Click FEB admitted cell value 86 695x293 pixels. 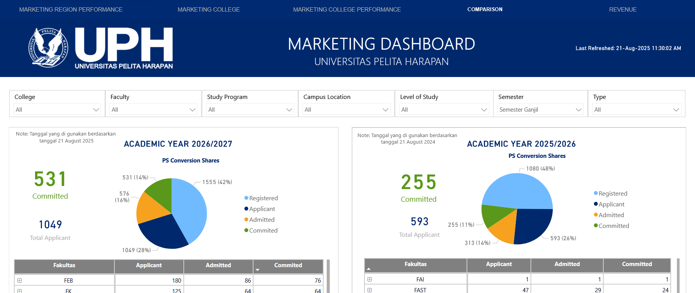[x=218, y=280]
